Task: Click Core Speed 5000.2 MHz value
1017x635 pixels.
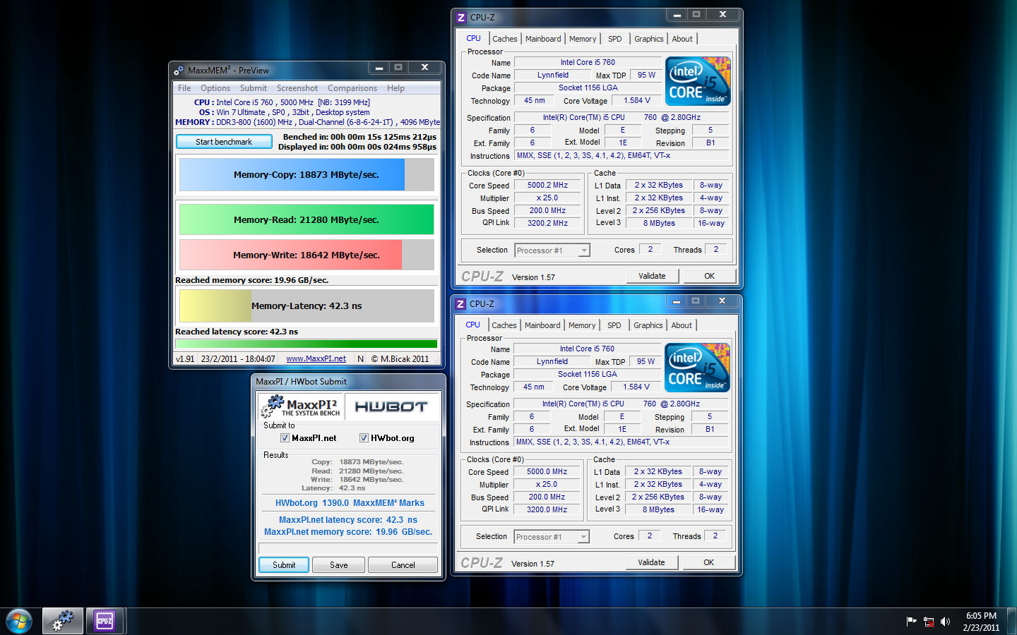Action: click(x=548, y=186)
